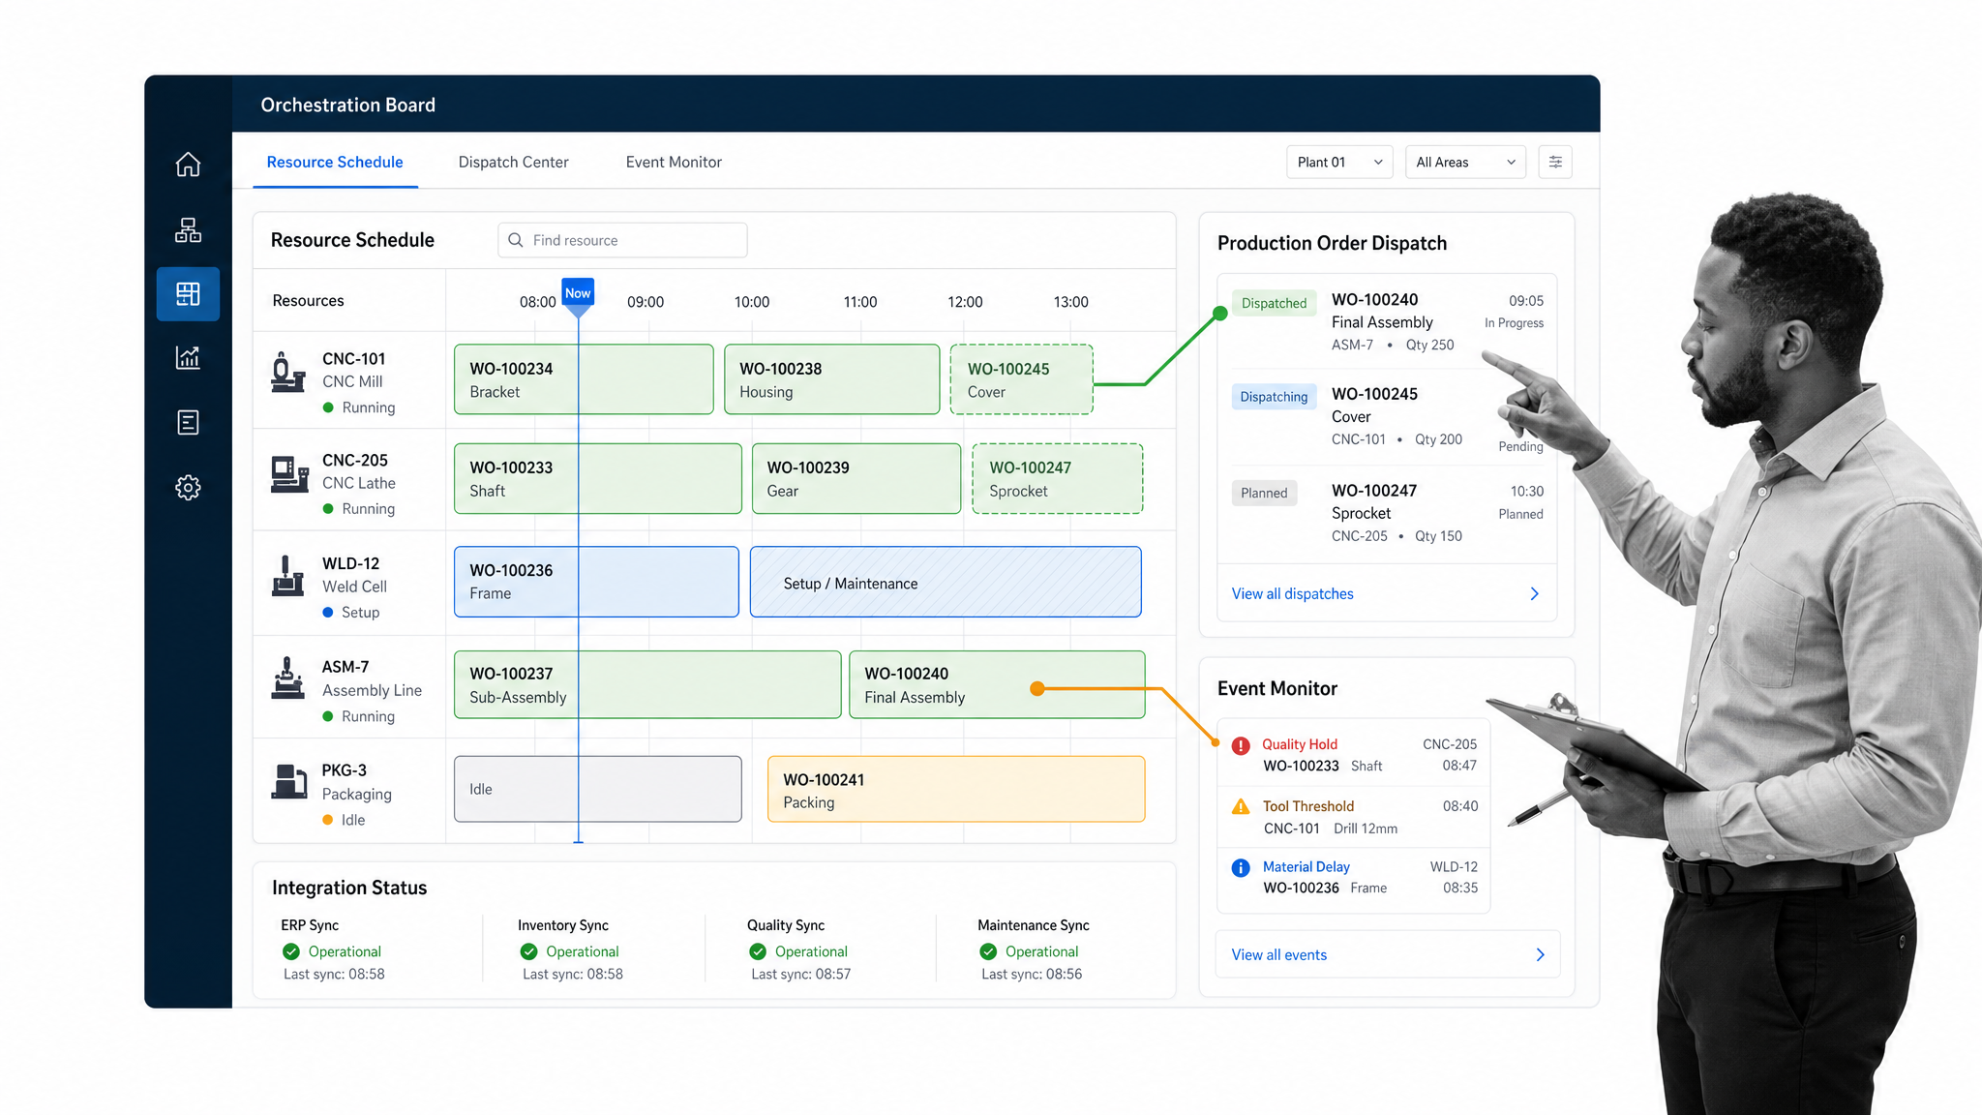Image resolution: width=1982 pixels, height=1115 pixels.
Task: Select WO-100233 Shaft schedule block
Action: coord(598,478)
